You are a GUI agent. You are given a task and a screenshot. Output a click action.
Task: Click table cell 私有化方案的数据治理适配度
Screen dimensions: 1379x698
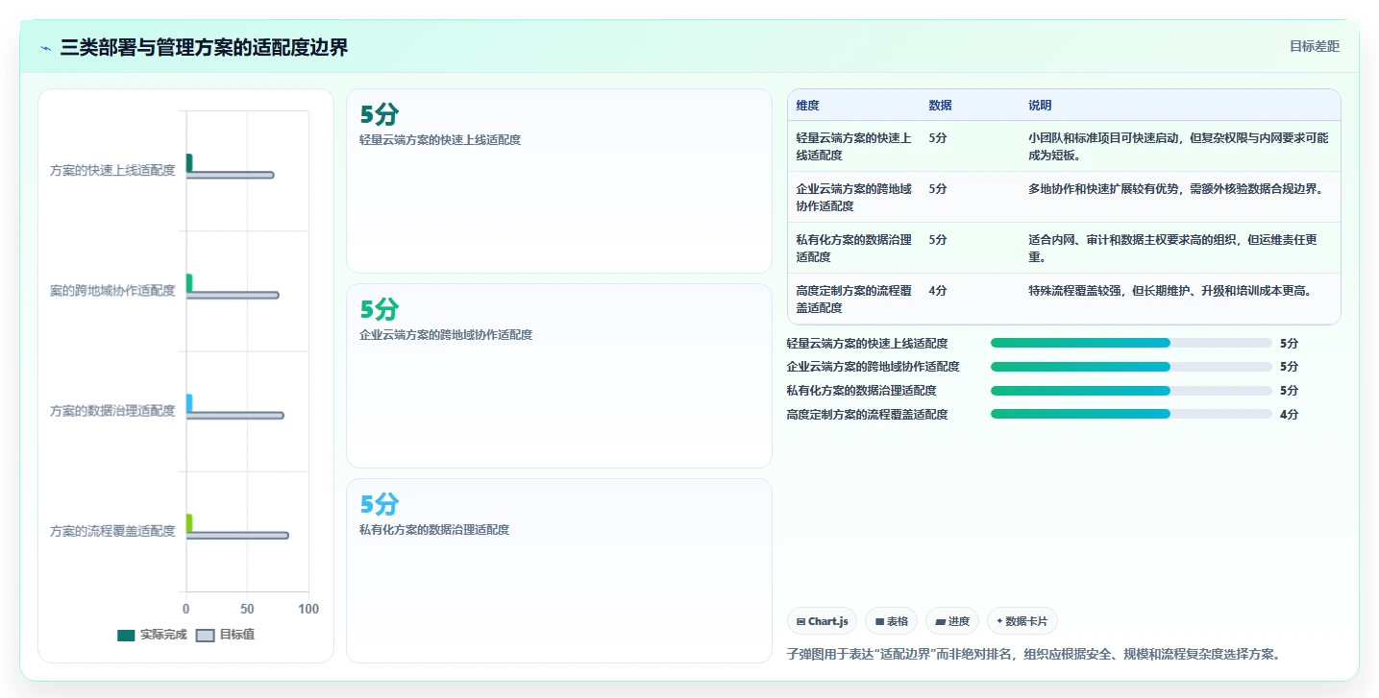click(853, 248)
